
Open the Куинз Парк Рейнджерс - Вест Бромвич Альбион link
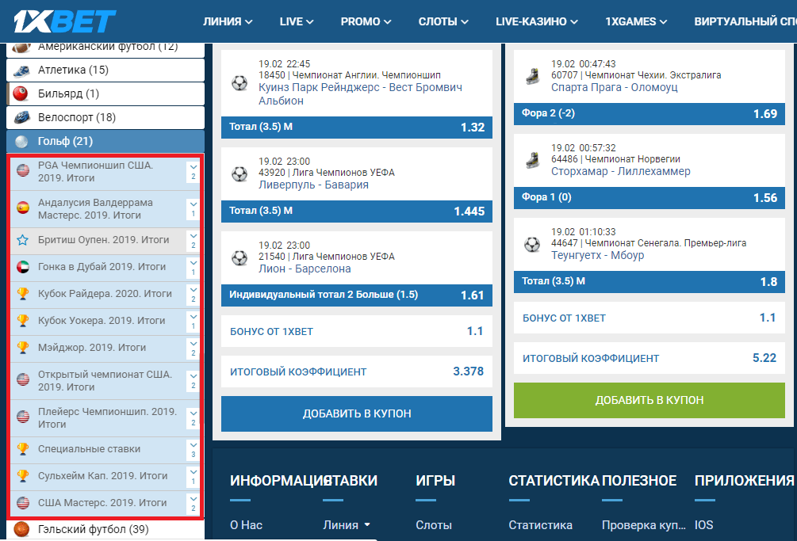pos(360,94)
